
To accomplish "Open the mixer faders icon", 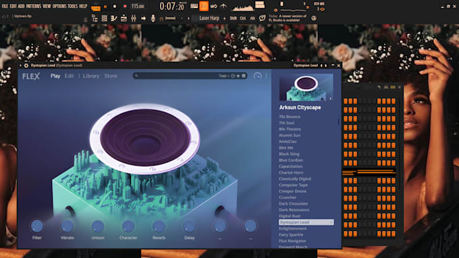I will (134, 18).
